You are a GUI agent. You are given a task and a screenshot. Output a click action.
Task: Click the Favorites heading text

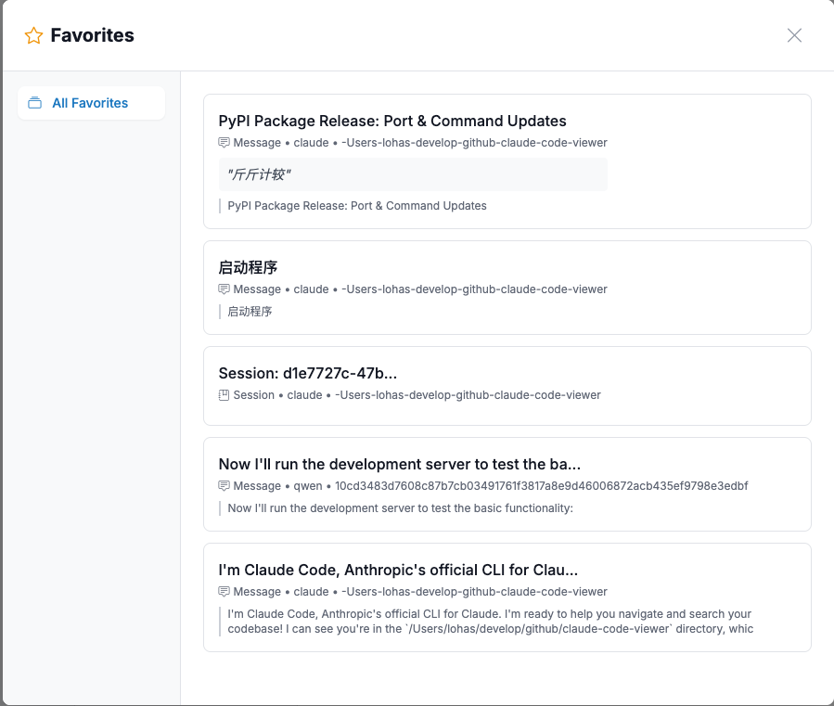point(92,35)
